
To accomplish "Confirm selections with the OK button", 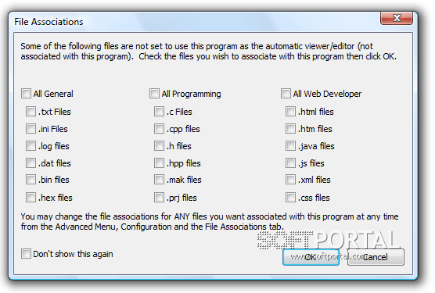I will pos(311,257).
